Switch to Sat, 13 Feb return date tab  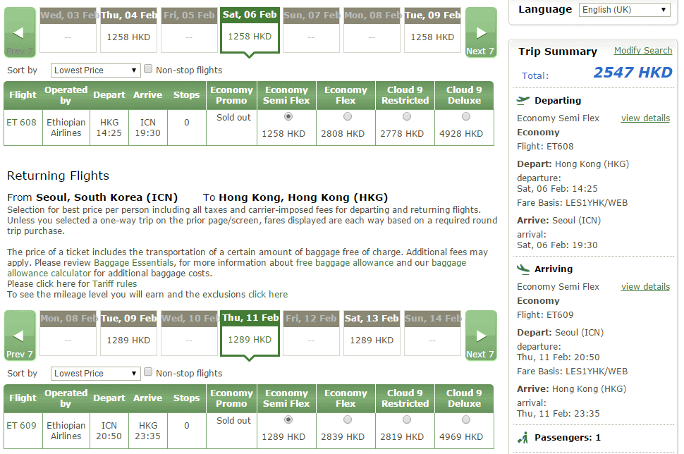pyautogui.click(x=372, y=333)
